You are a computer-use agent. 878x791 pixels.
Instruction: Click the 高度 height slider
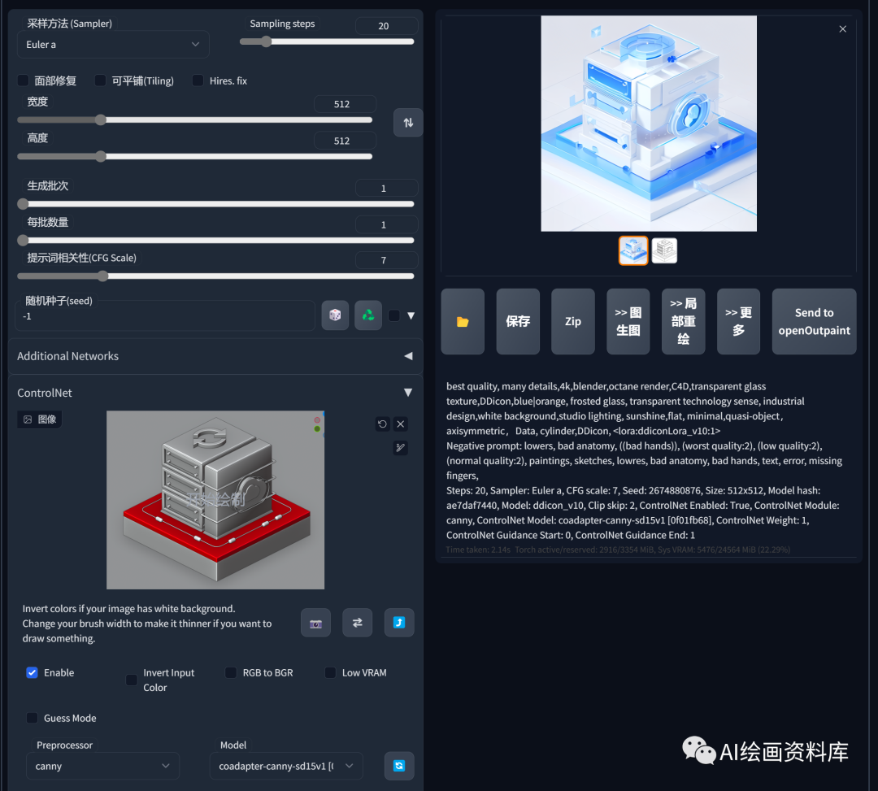point(195,156)
